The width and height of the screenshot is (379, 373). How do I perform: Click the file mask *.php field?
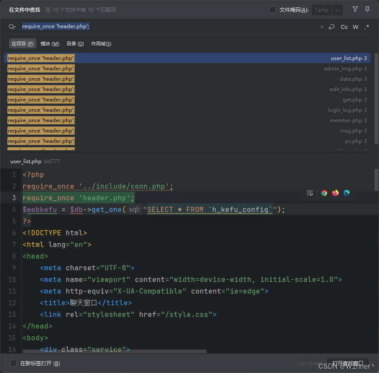322,10
